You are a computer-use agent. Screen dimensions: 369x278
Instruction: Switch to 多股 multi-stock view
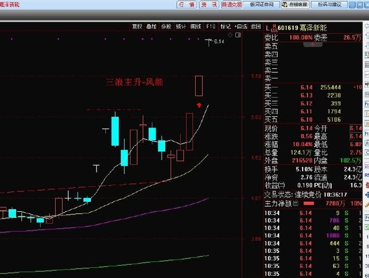click(166, 26)
